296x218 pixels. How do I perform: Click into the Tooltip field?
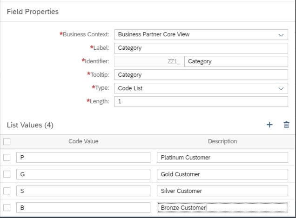[201, 75]
